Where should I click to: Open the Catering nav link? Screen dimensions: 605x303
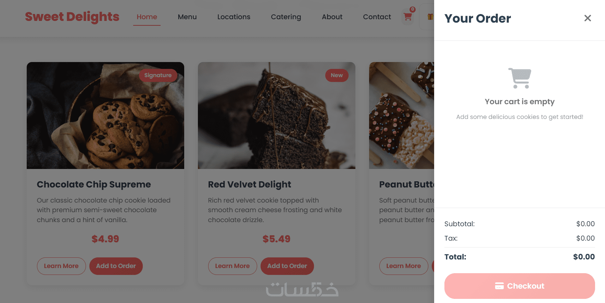(x=286, y=17)
